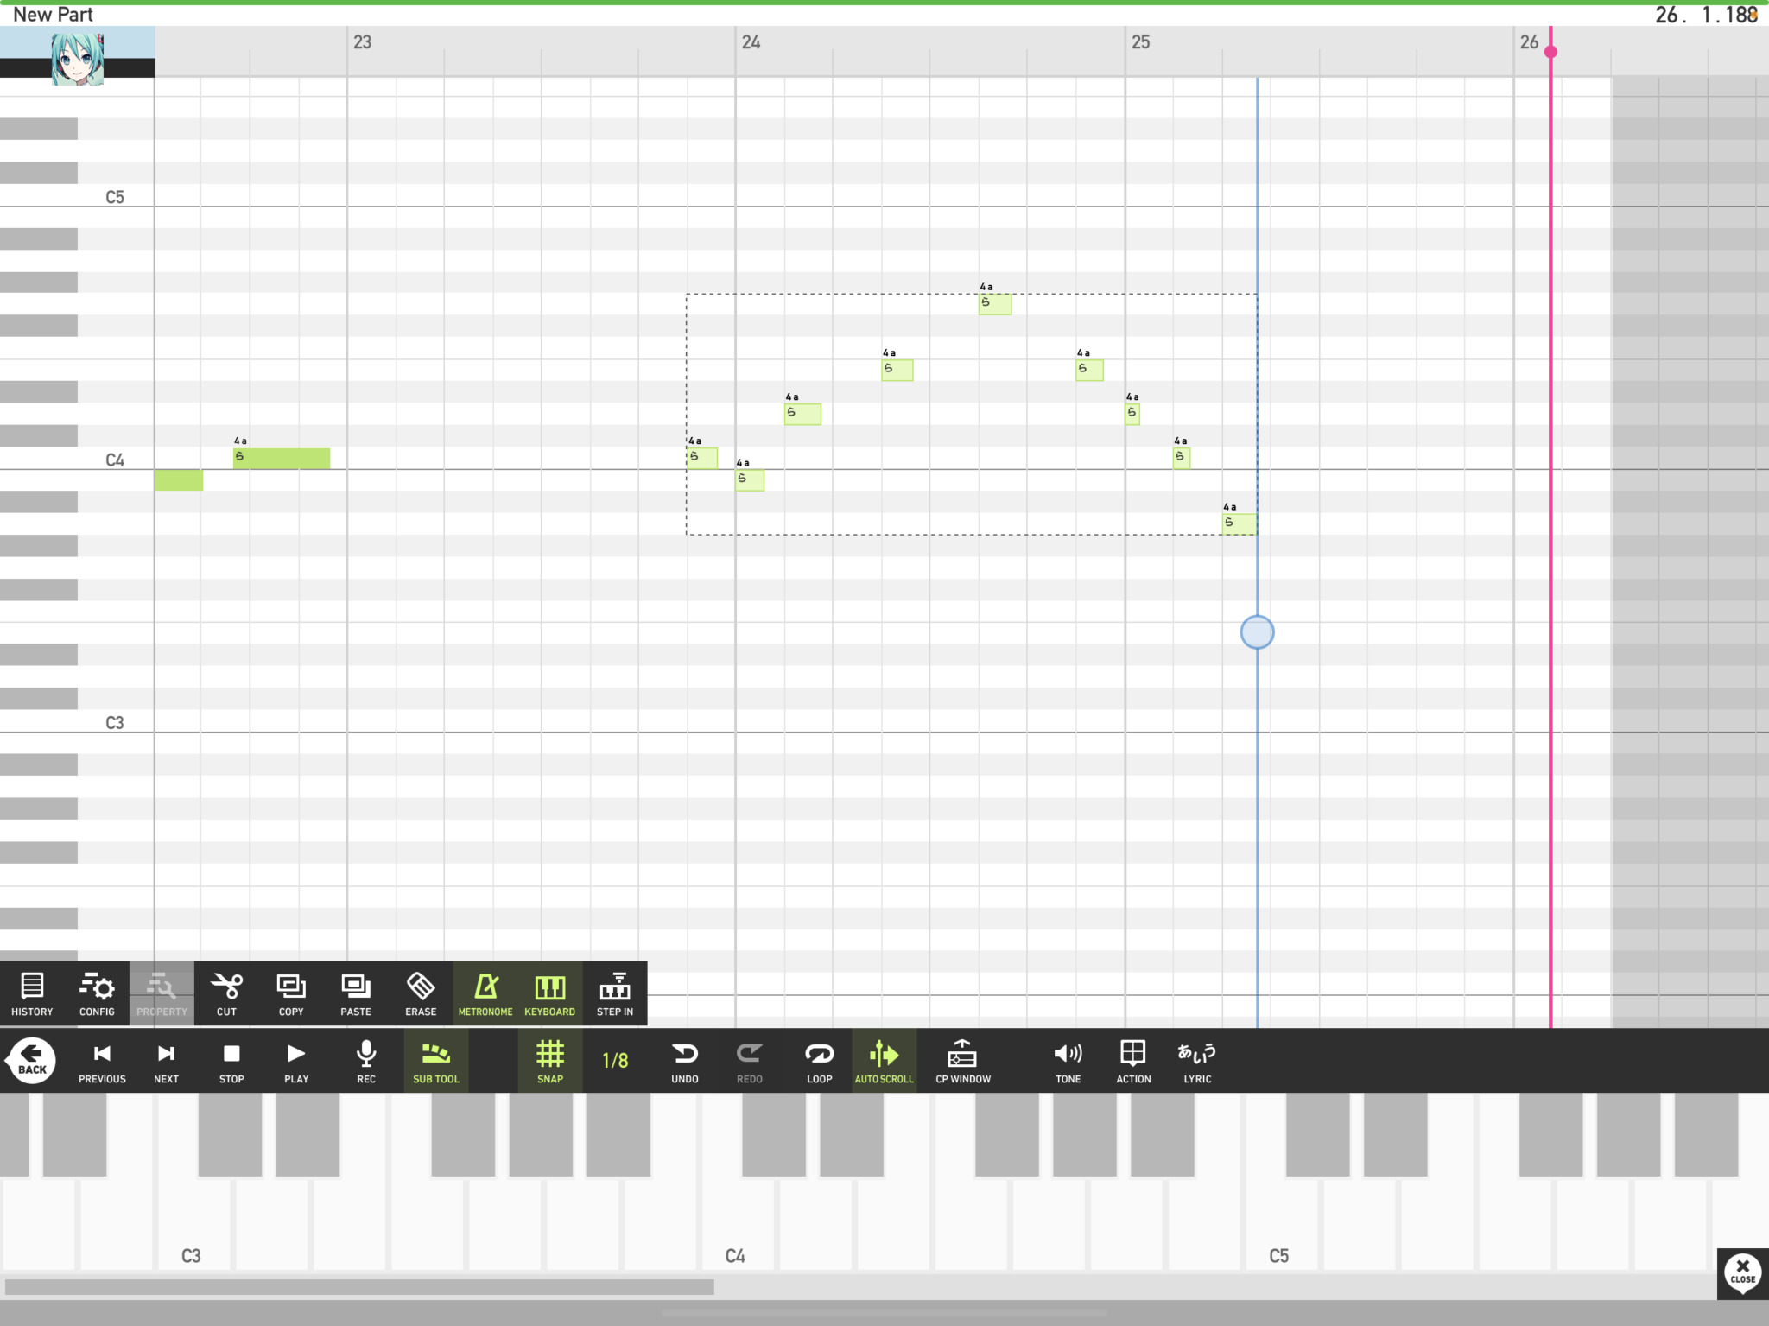Open the Config settings
Image resolution: width=1769 pixels, height=1326 pixels.
click(x=97, y=993)
